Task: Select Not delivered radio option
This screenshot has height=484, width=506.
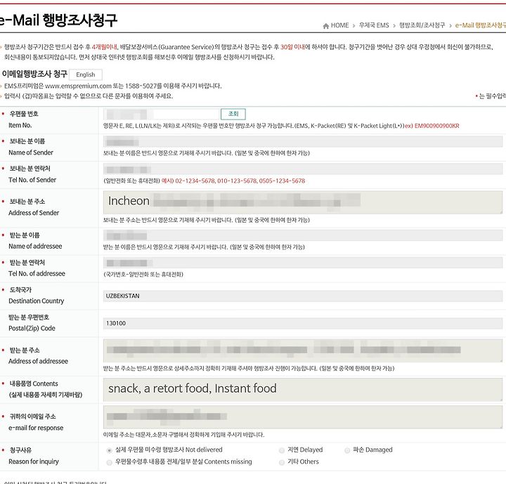Action: click(x=110, y=450)
